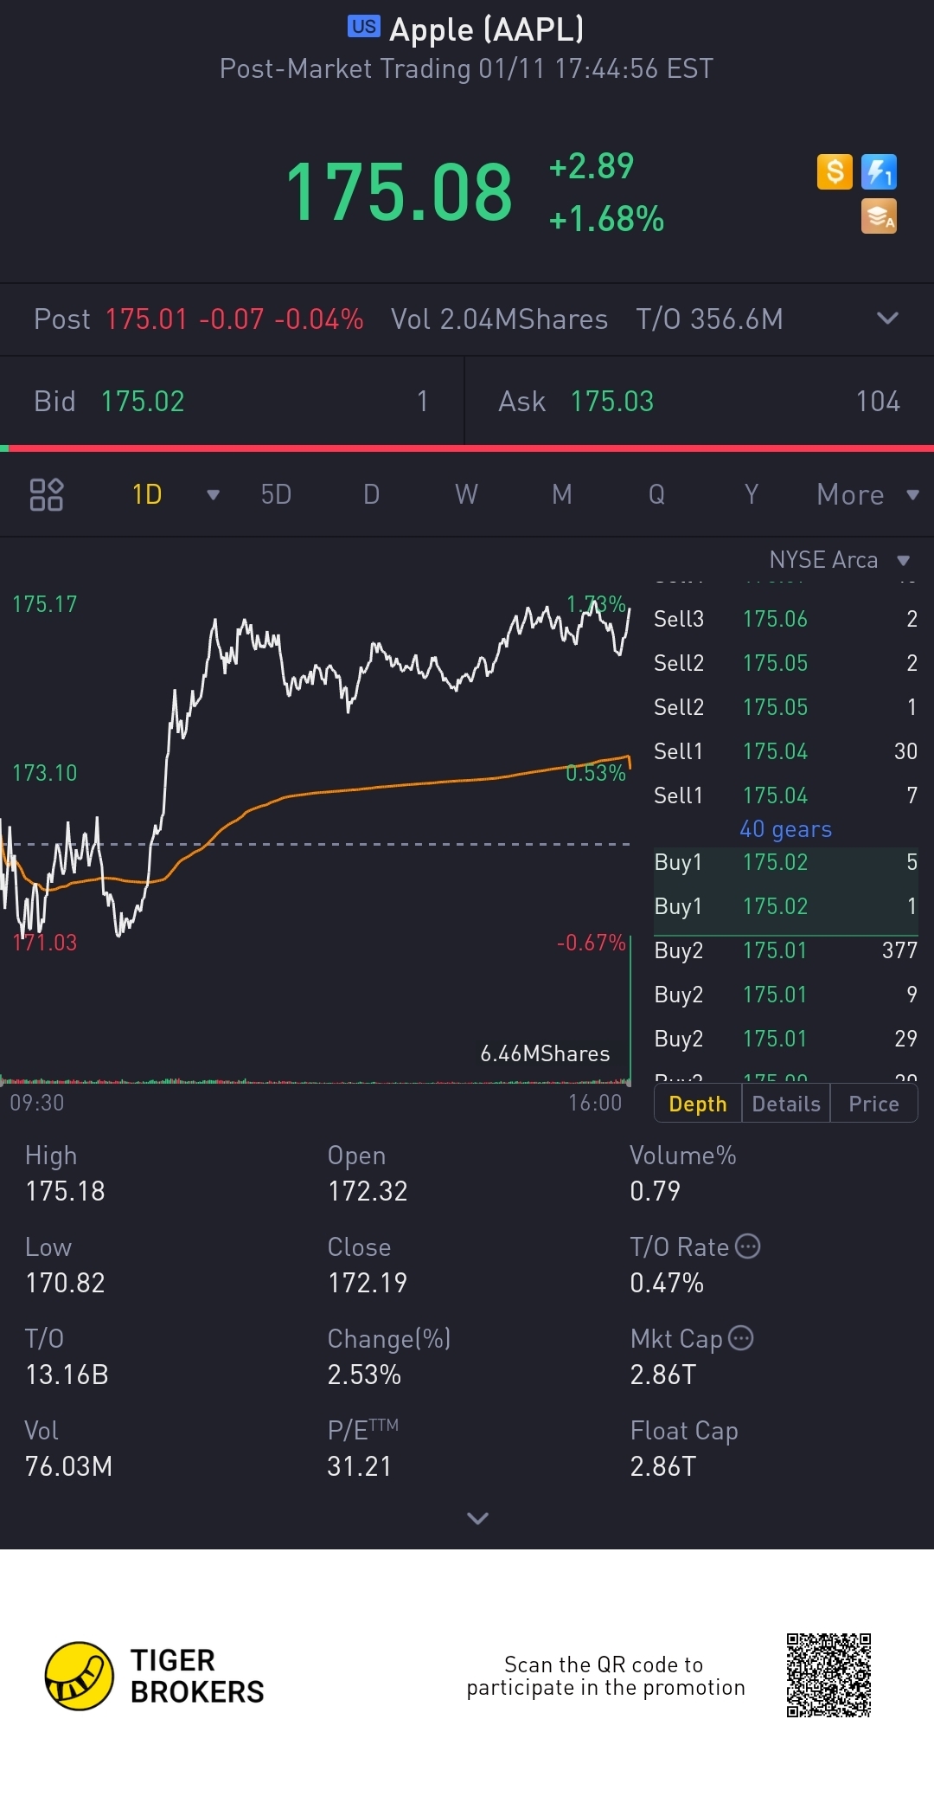
Task: Tap the 40 gears link
Action: click(785, 829)
